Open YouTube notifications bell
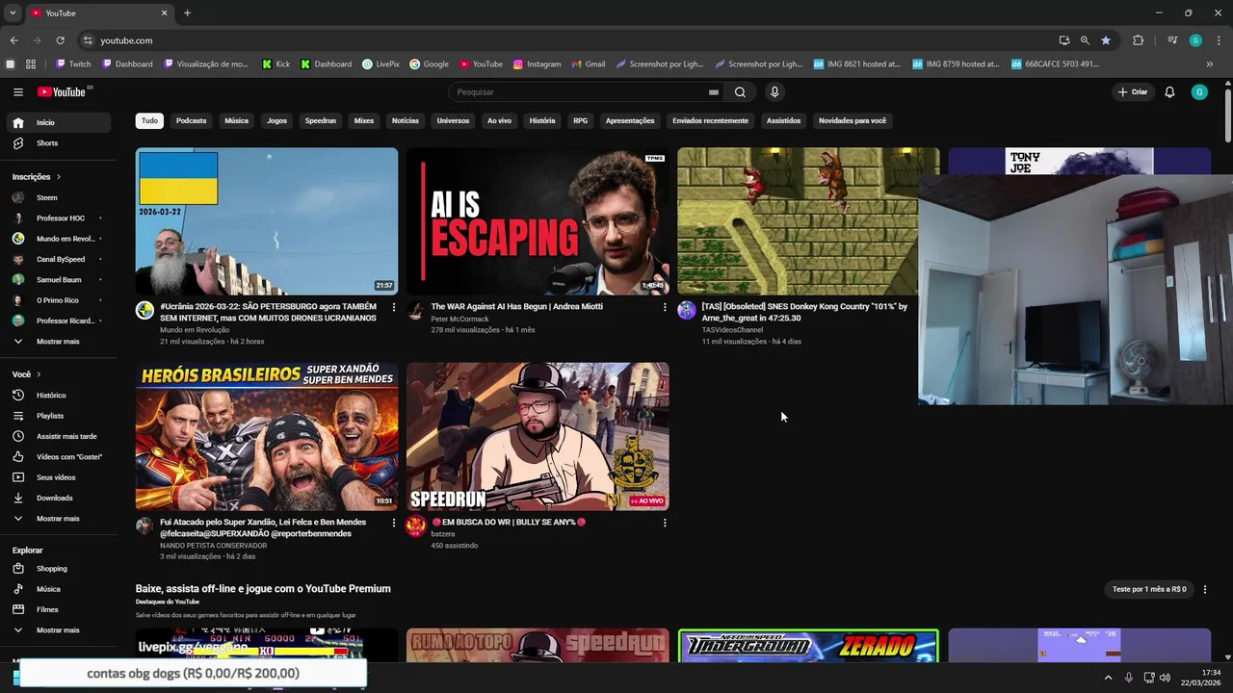The width and height of the screenshot is (1233, 693). click(1169, 92)
